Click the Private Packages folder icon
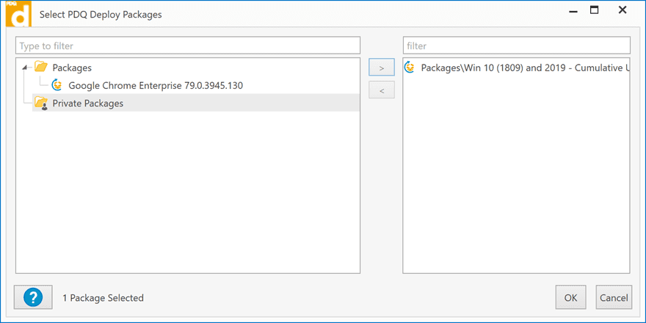The height and width of the screenshot is (323, 646). click(x=41, y=103)
